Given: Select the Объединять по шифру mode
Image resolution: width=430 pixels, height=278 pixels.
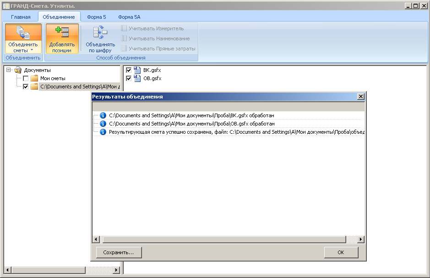Looking at the screenshot, I should click(100, 38).
